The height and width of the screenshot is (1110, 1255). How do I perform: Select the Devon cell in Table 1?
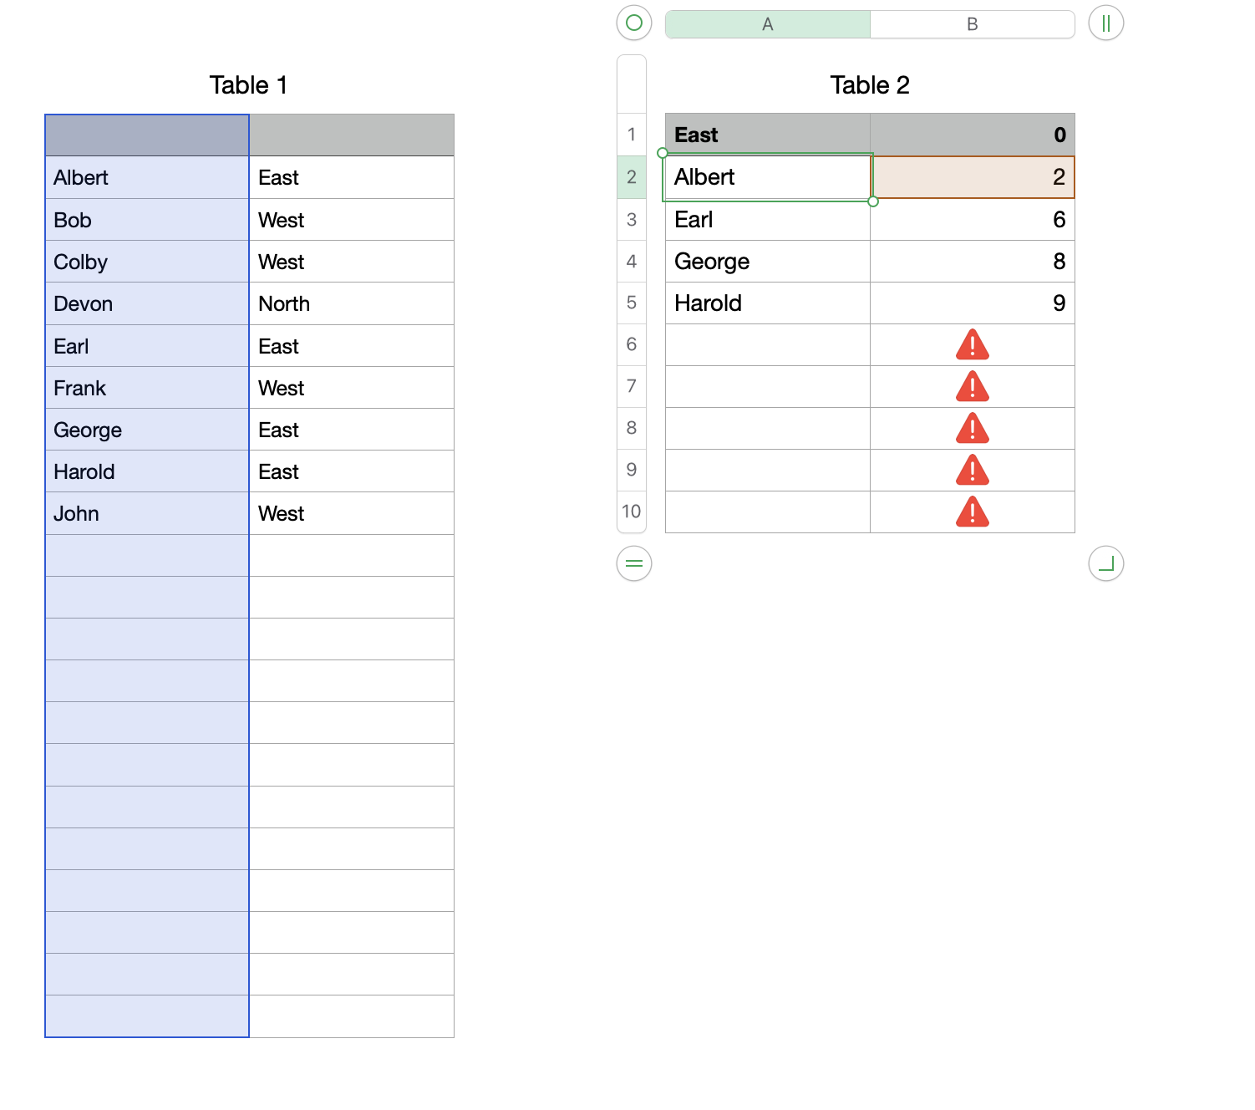tap(146, 304)
